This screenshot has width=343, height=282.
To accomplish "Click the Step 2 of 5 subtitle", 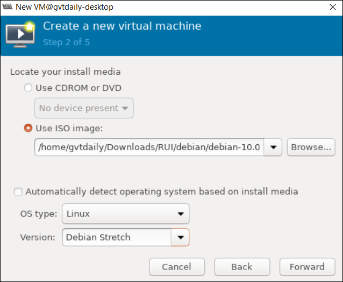I will (66, 43).
